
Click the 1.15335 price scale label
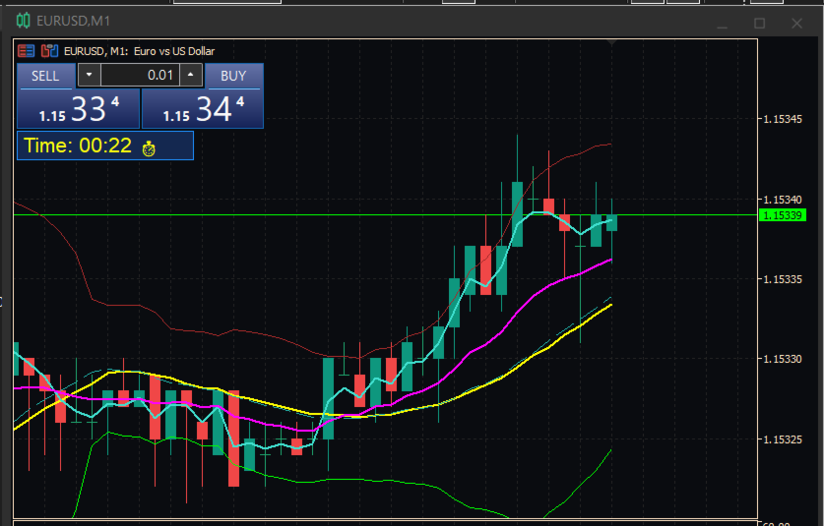pos(783,279)
